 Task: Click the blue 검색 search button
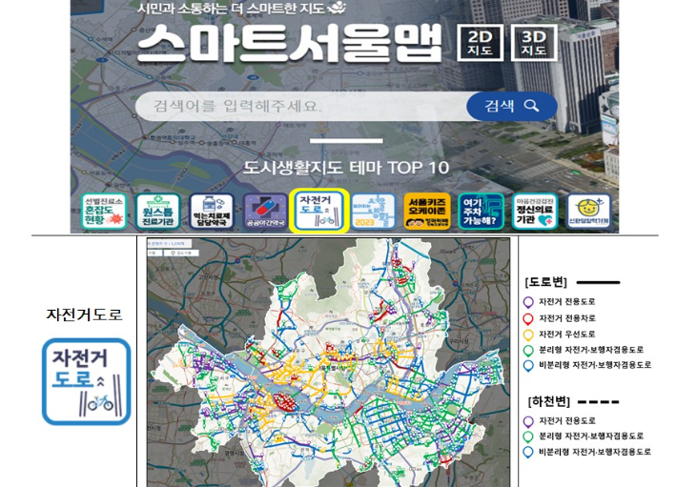512,106
